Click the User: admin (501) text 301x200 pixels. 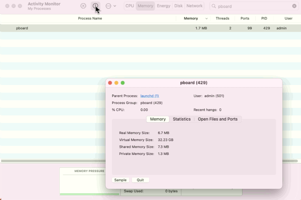[209, 96]
